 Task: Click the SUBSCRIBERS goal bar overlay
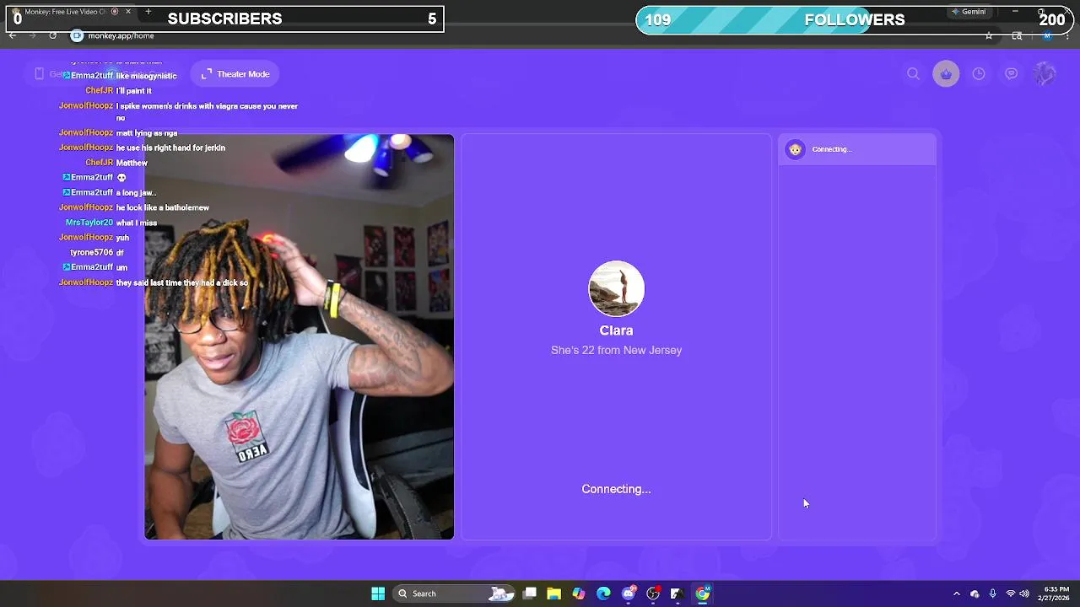point(225,19)
